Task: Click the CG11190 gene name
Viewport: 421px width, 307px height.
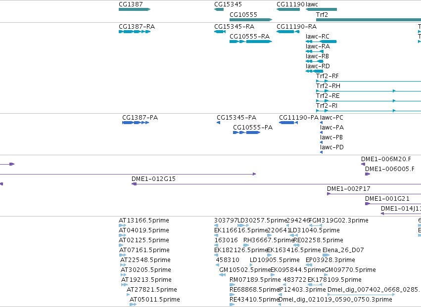Action: tap(290, 4)
